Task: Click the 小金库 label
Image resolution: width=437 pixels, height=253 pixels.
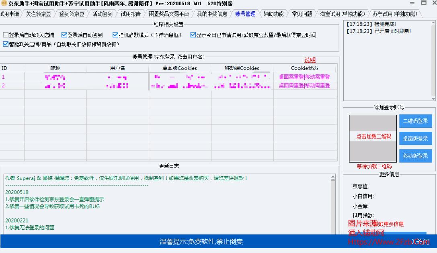Action: point(361,206)
